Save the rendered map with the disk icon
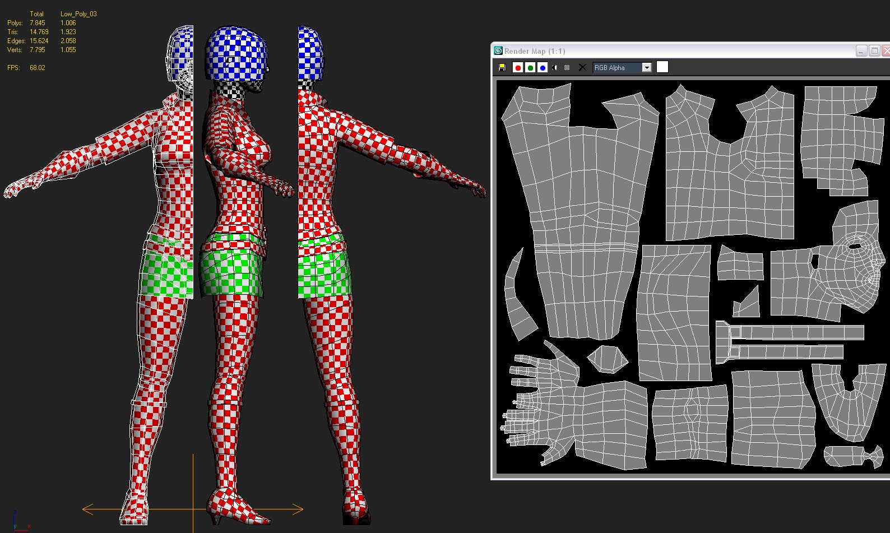890x533 pixels. pos(502,67)
